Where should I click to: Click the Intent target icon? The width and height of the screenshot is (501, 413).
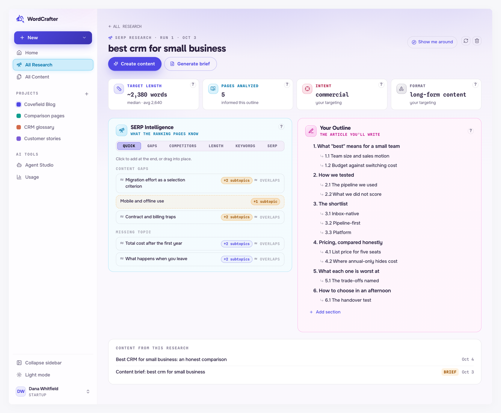click(307, 89)
